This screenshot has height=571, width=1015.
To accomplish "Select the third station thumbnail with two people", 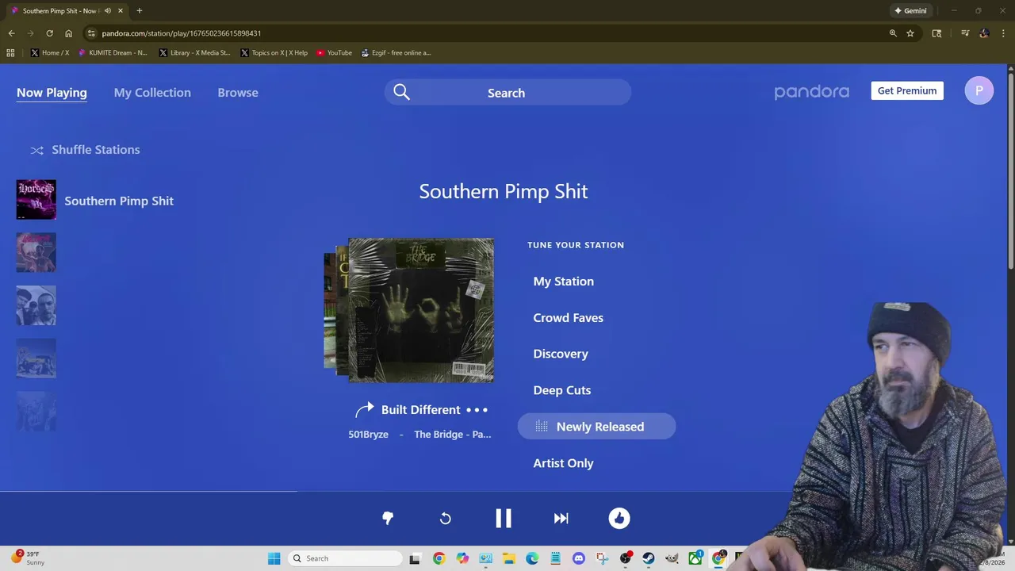I will [36, 305].
